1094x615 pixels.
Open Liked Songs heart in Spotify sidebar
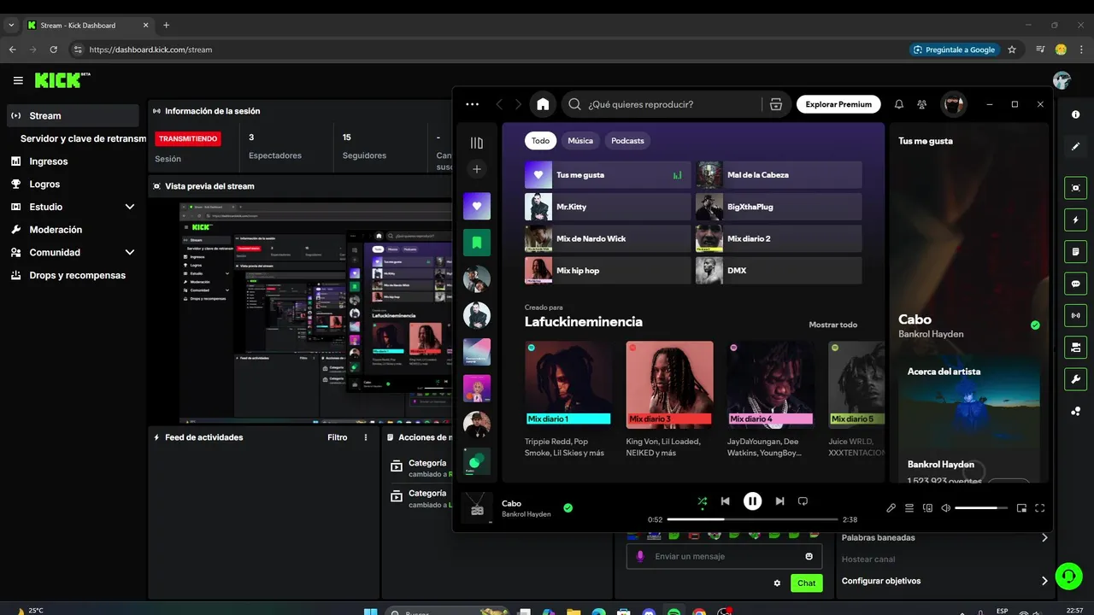pyautogui.click(x=477, y=206)
